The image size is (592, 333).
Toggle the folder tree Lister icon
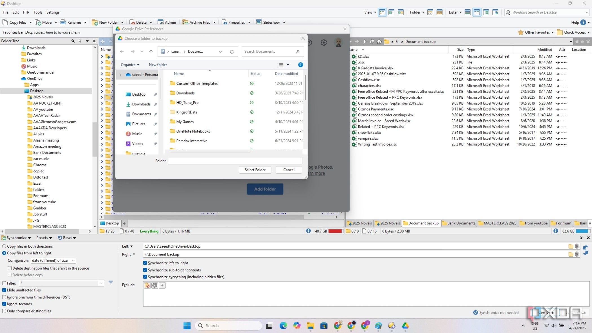click(486, 12)
